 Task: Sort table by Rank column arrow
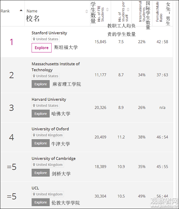21,11
